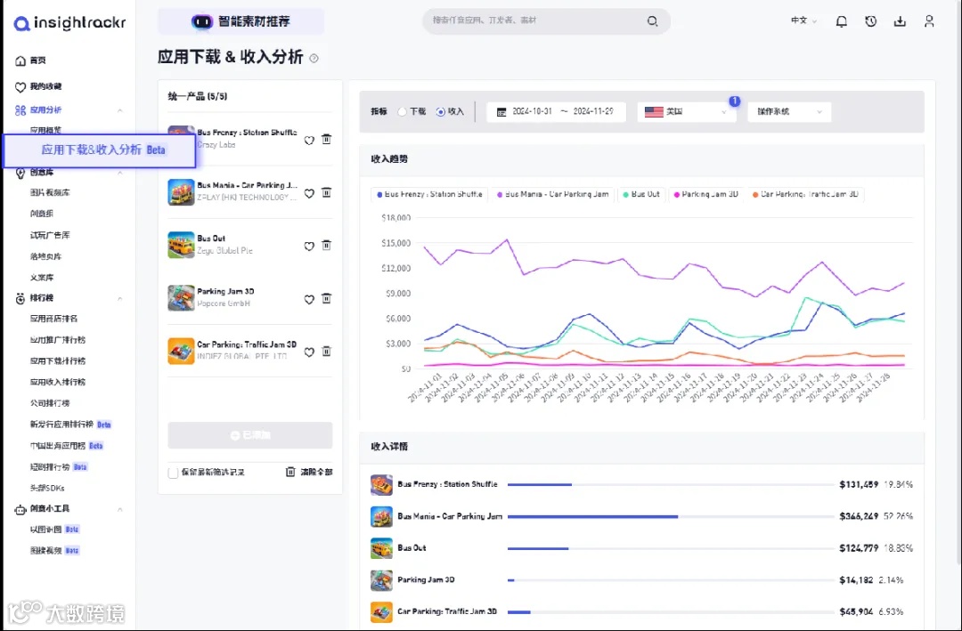Viewport: 962px width, 631px height.
Task: Click the search magnifier icon
Action: point(652,21)
